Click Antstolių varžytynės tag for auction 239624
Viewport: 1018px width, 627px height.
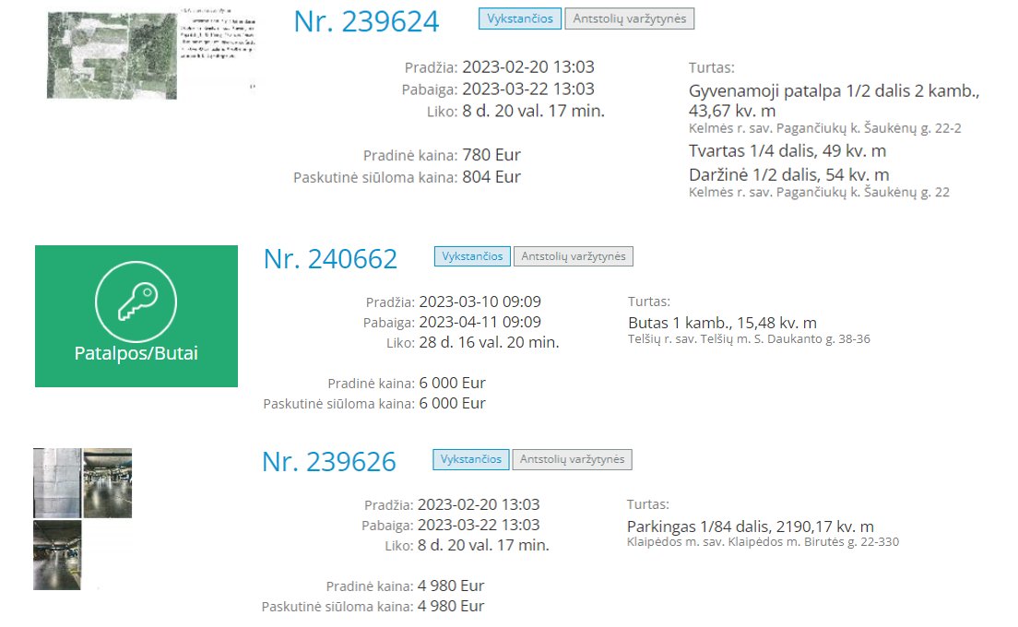tap(629, 18)
